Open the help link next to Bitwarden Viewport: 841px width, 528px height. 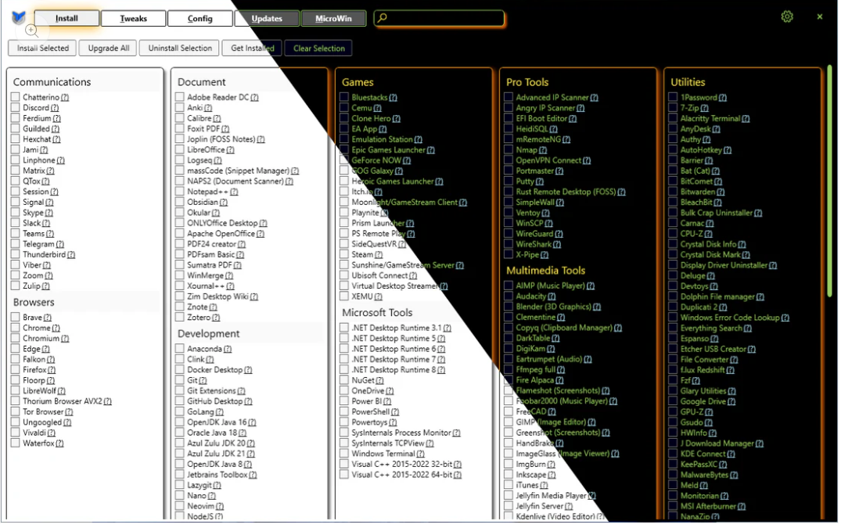721,192
